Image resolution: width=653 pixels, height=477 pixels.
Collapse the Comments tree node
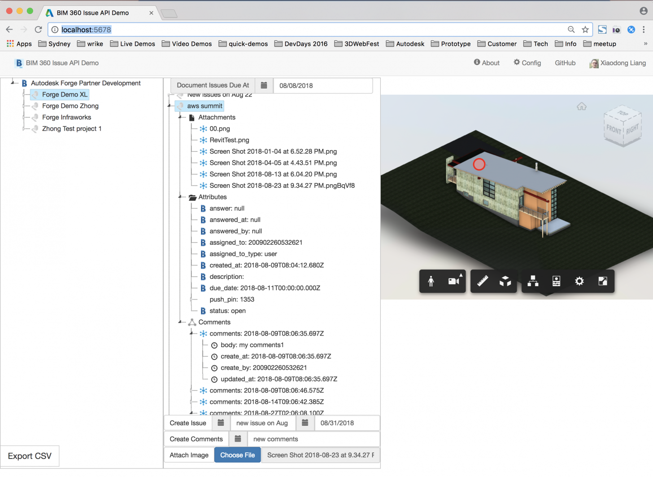[x=181, y=322]
